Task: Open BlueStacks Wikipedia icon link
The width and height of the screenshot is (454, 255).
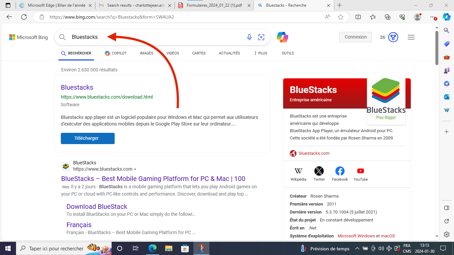Action: coord(298,171)
